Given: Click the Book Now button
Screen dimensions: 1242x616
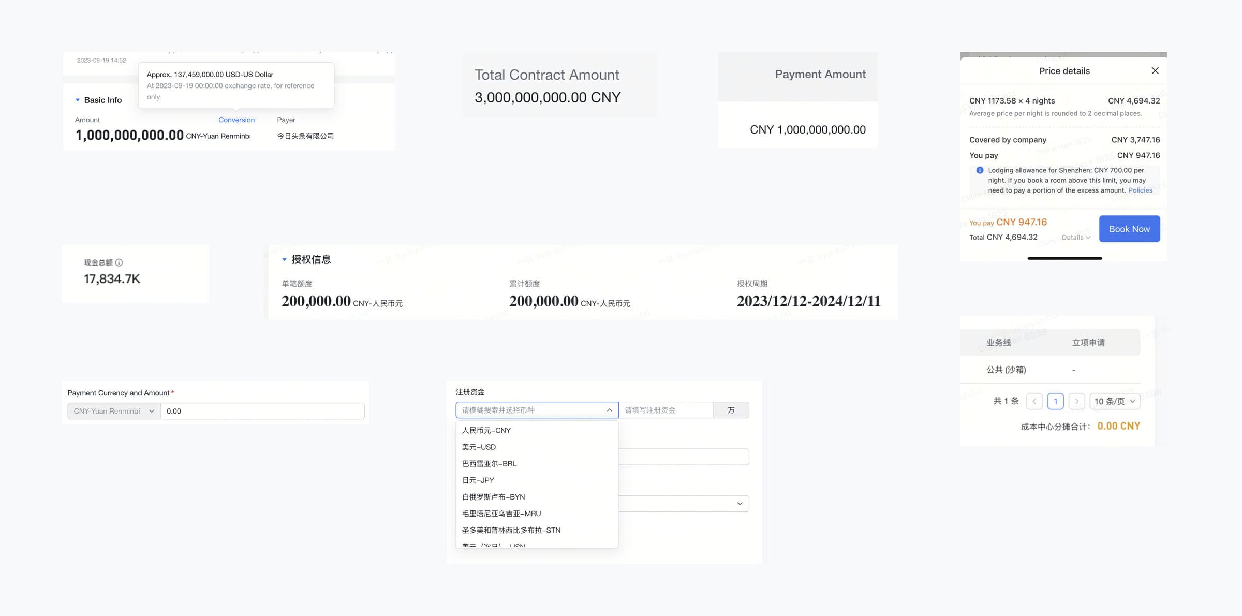Looking at the screenshot, I should (1129, 228).
